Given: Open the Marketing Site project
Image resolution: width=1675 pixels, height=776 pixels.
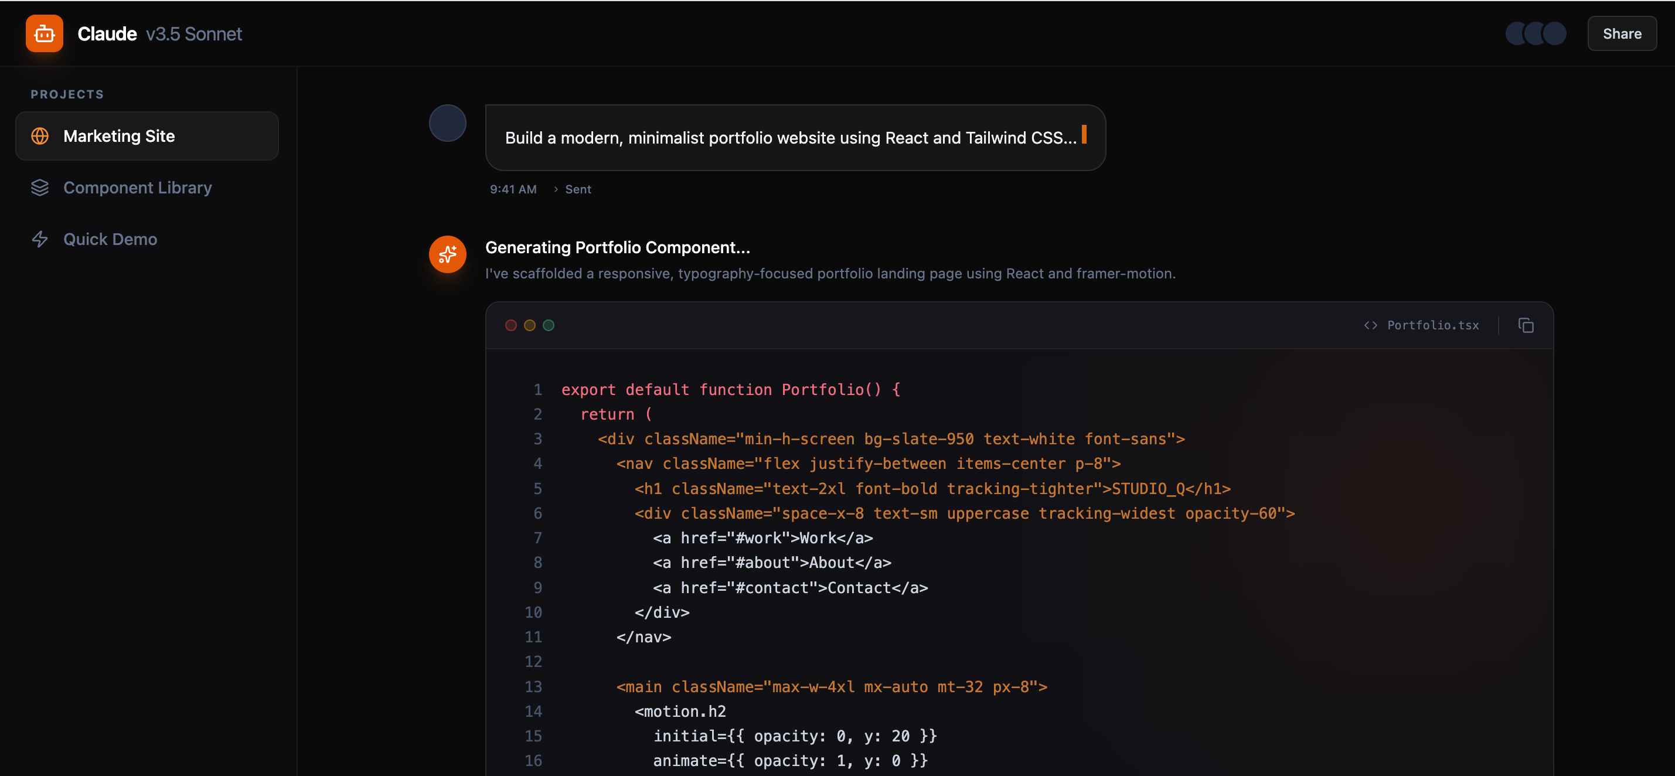Looking at the screenshot, I should [147, 136].
